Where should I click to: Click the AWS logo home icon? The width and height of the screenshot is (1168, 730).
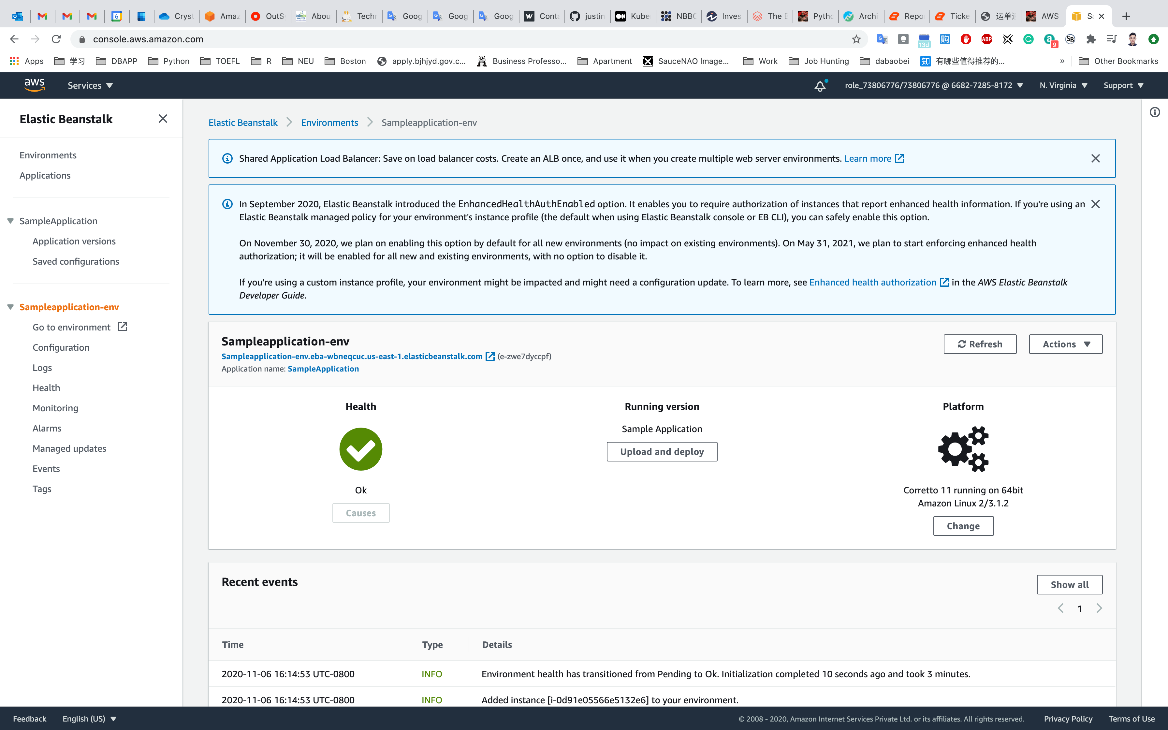[34, 85]
